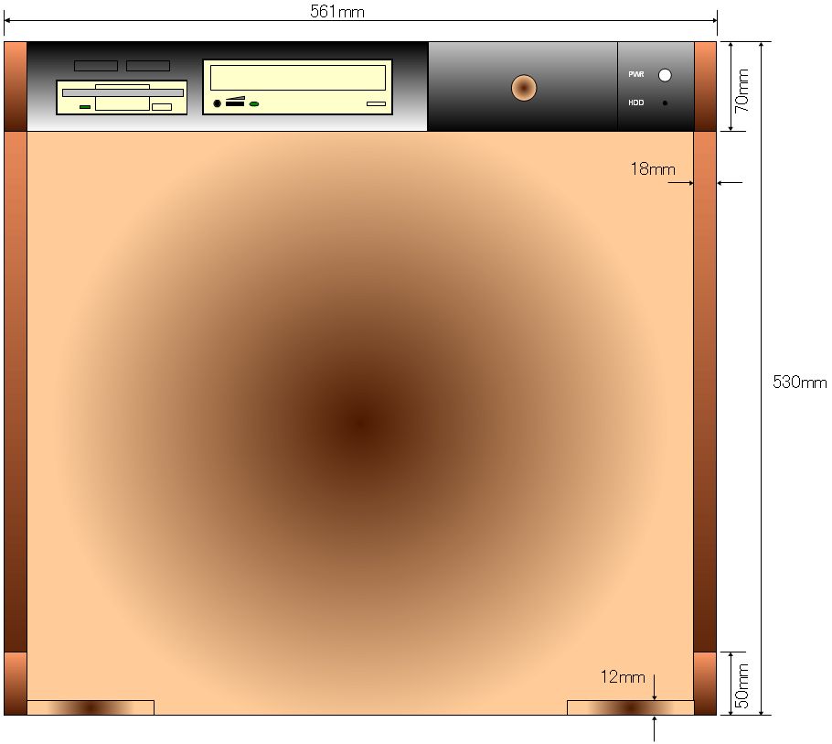Click the green LED on floppy drive
832x744 pixels.
[85, 107]
